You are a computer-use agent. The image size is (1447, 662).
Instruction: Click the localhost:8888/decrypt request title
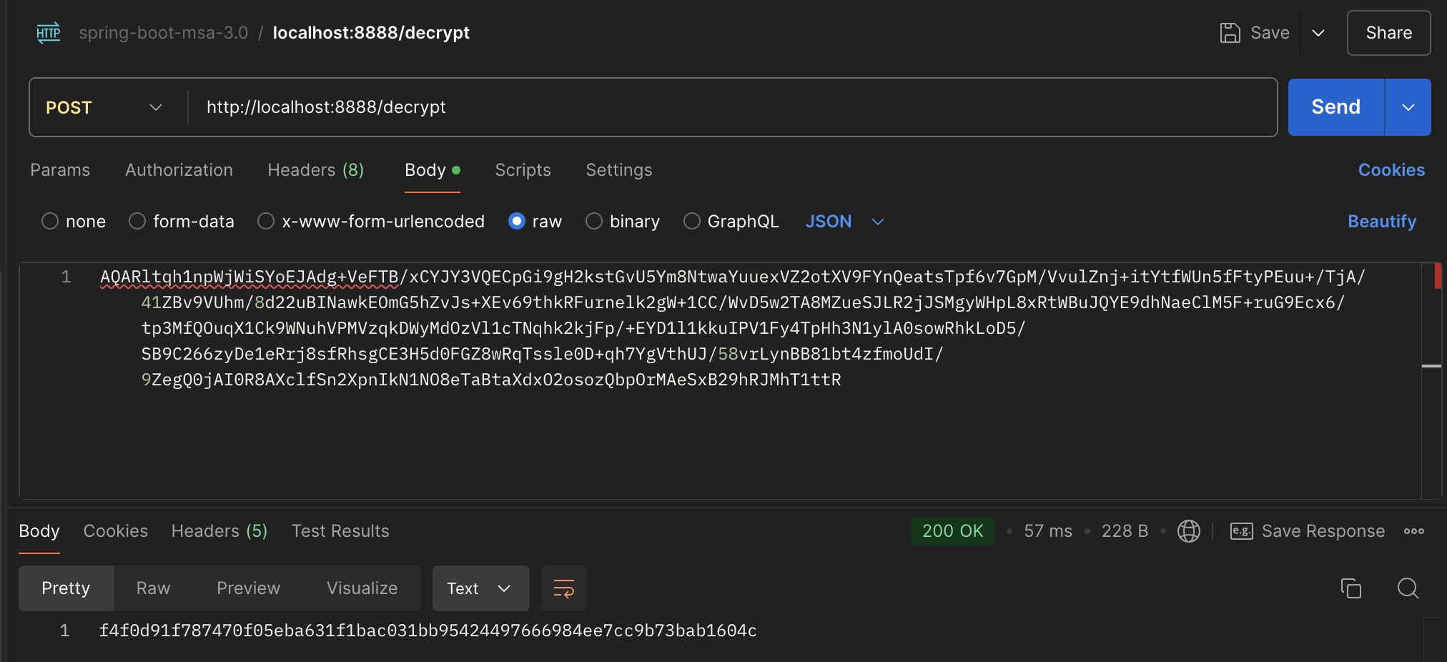(371, 33)
